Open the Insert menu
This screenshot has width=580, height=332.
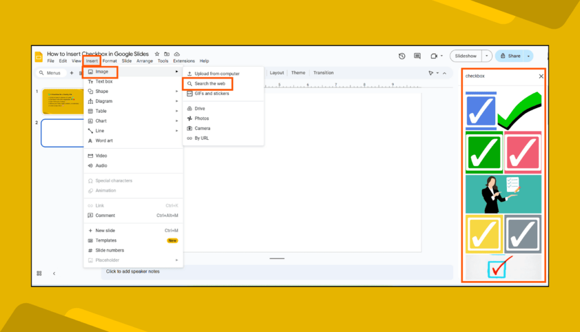[92, 61]
